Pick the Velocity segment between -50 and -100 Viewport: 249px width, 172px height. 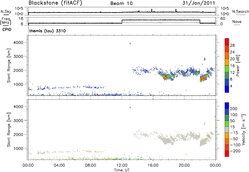point(227,142)
